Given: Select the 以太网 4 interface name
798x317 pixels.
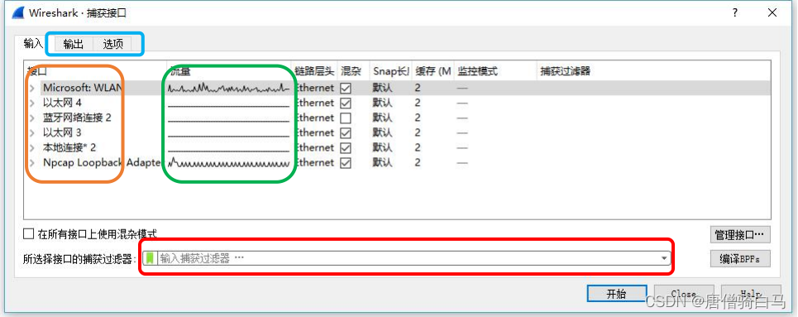Looking at the screenshot, I should tap(62, 103).
